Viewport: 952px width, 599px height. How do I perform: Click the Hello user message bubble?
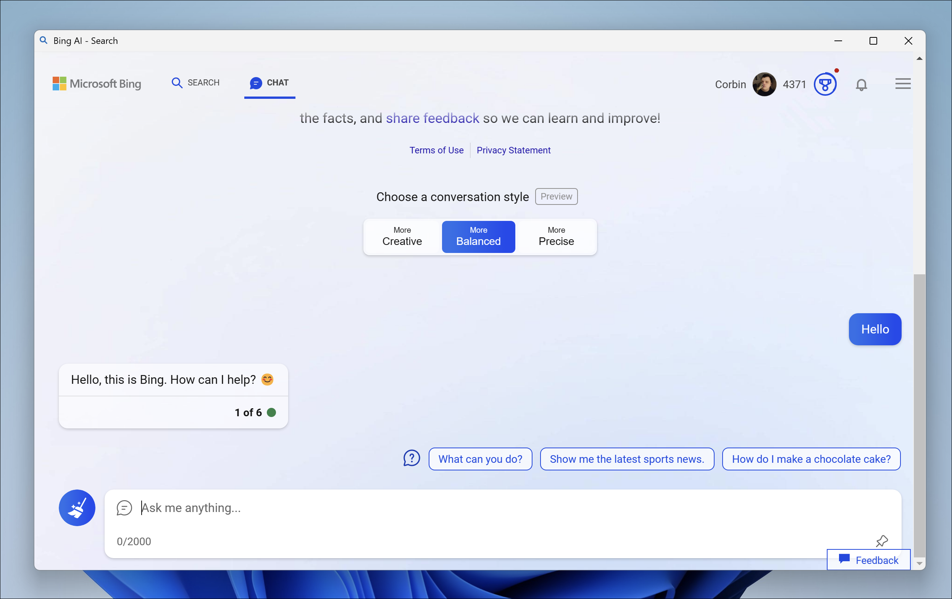click(875, 329)
